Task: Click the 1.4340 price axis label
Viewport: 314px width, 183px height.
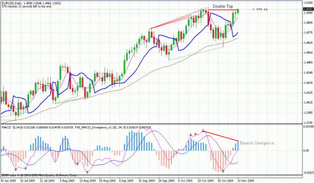Action: [x=308, y=73]
